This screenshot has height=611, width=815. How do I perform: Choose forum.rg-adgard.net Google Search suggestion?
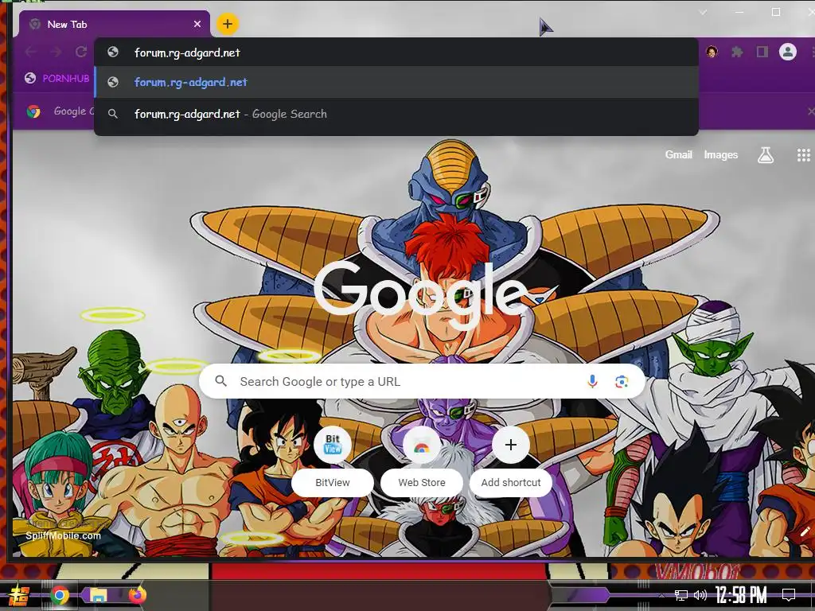[x=396, y=114]
